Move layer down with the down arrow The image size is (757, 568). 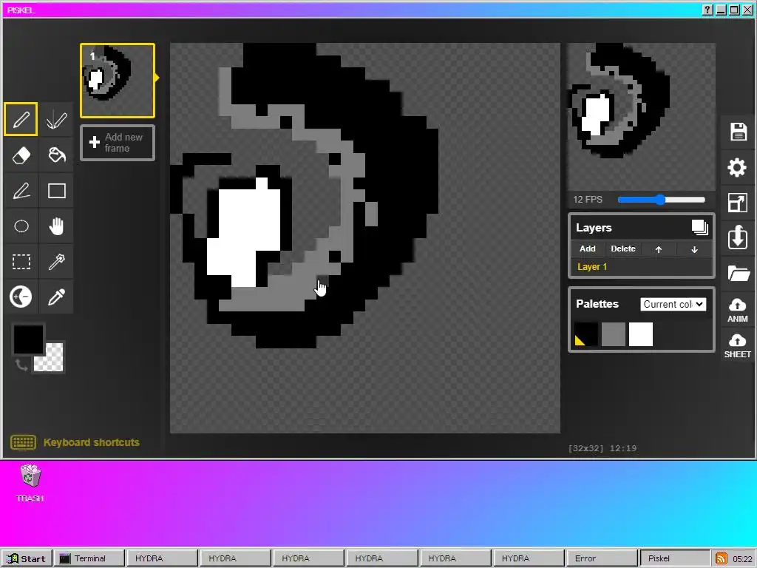pos(694,249)
